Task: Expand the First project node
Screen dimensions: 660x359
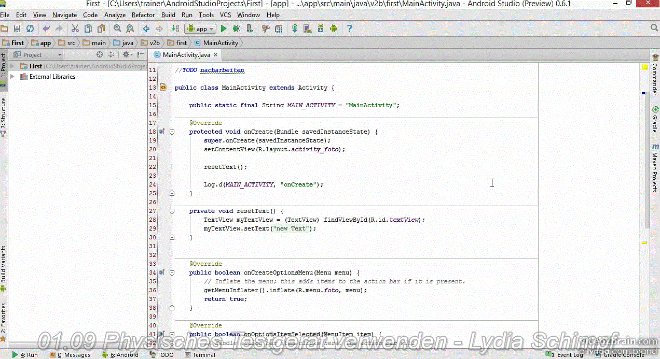Action: coord(12,66)
